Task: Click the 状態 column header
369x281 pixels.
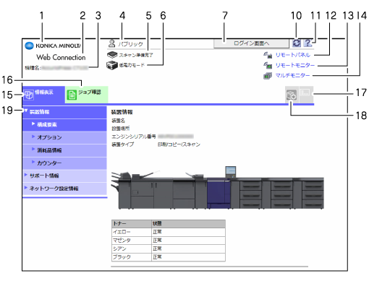Action: 188,224
